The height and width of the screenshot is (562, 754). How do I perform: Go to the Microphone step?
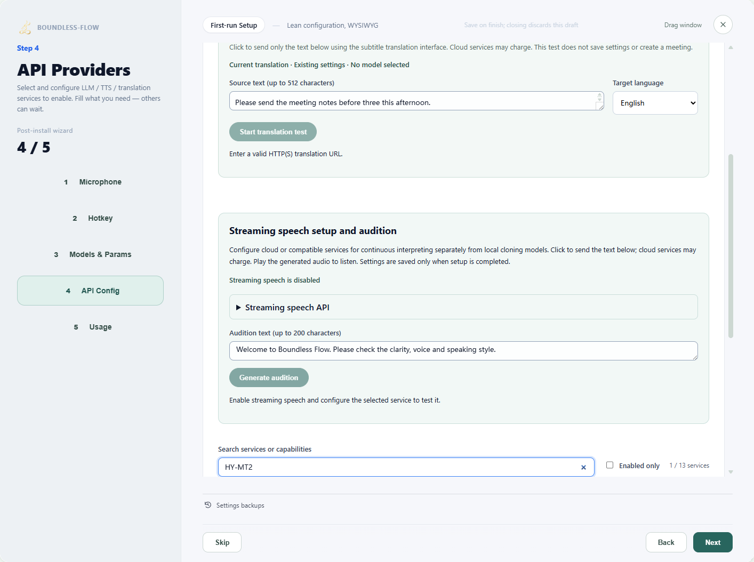(90, 182)
